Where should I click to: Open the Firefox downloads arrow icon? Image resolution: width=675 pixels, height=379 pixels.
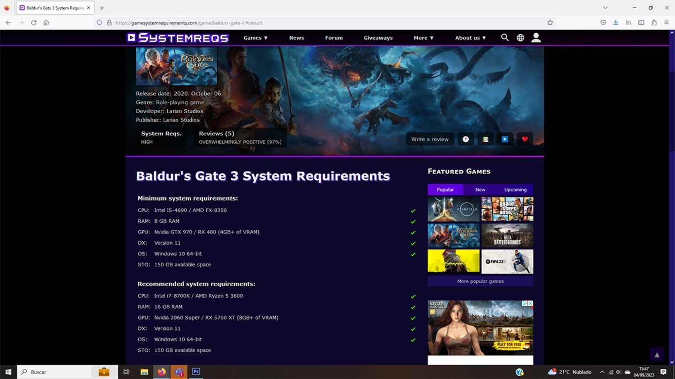coord(615,22)
